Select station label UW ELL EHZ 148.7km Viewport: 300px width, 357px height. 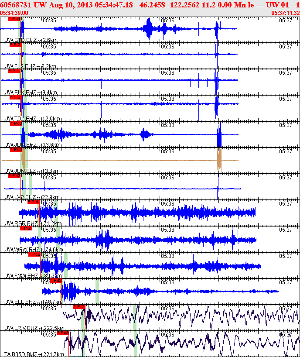pos(34,302)
